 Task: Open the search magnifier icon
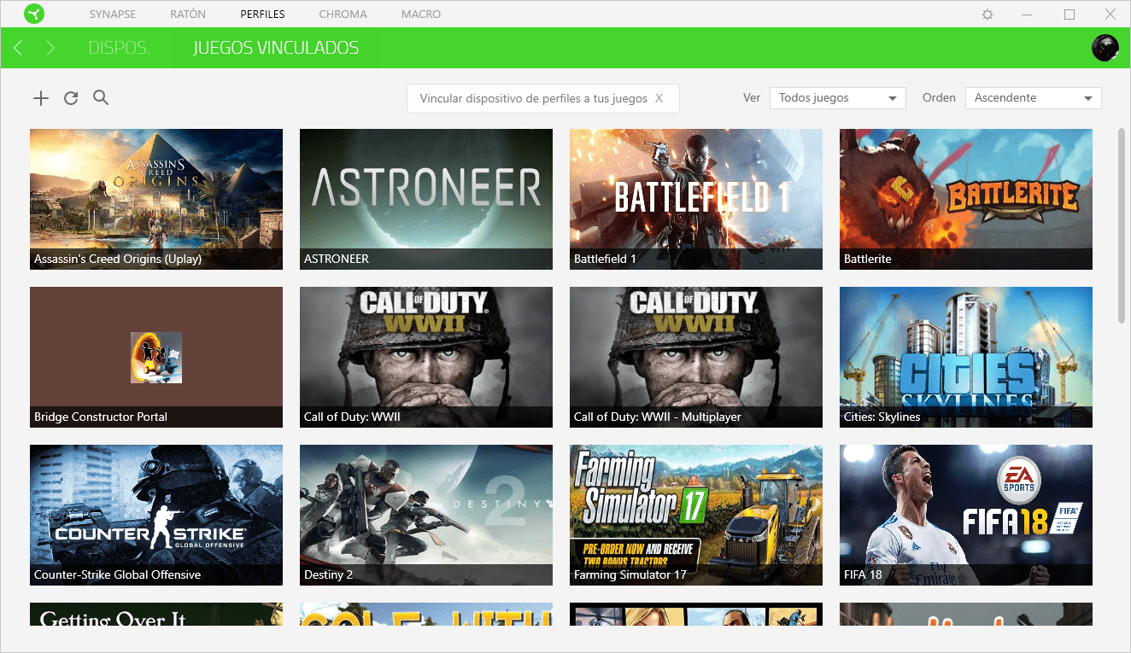click(x=101, y=97)
